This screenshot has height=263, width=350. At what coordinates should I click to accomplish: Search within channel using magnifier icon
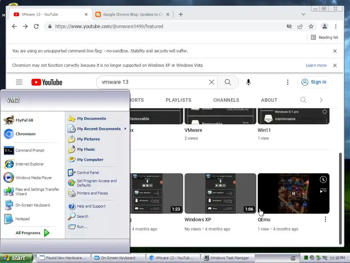click(303, 100)
